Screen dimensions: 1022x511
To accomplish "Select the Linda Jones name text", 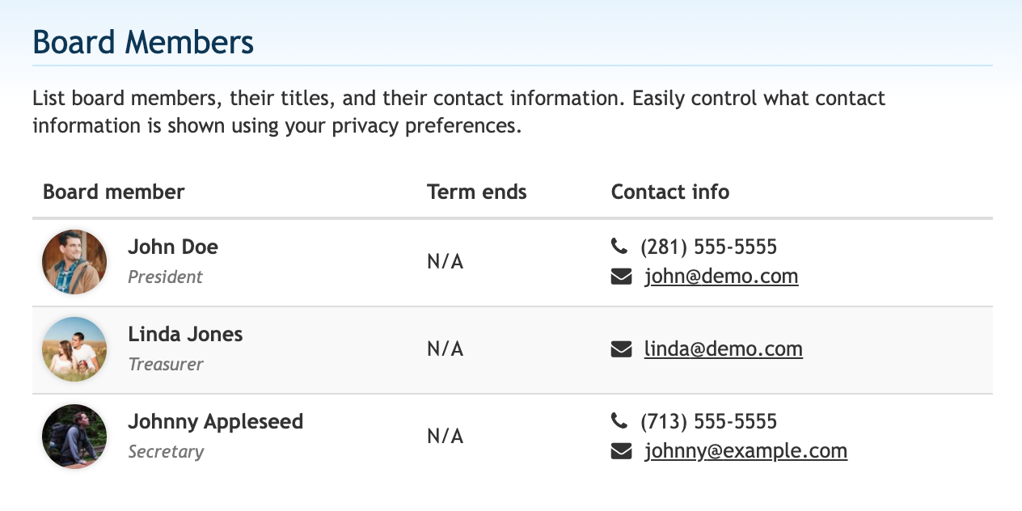I will pyautogui.click(x=185, y=334).
